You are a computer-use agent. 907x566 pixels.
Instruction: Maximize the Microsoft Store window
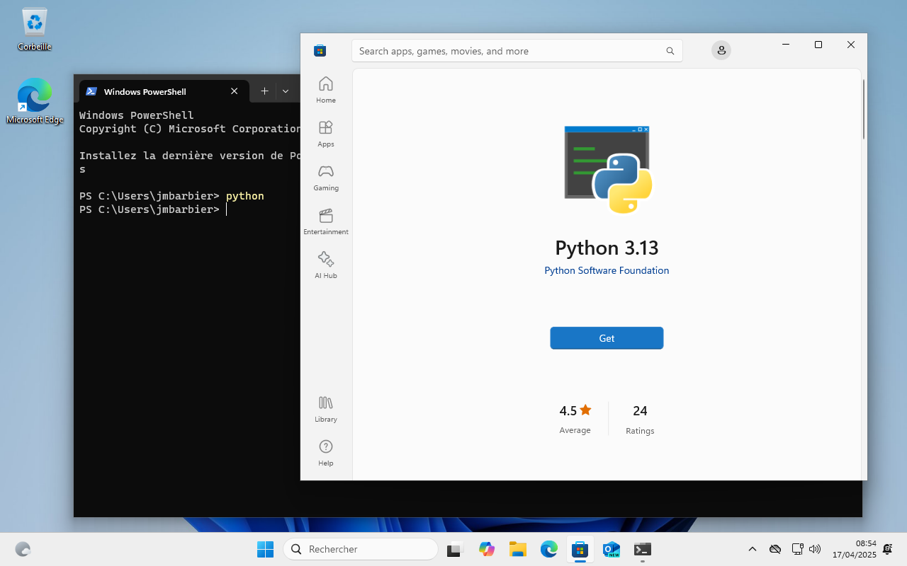click(x=818, y=45)
